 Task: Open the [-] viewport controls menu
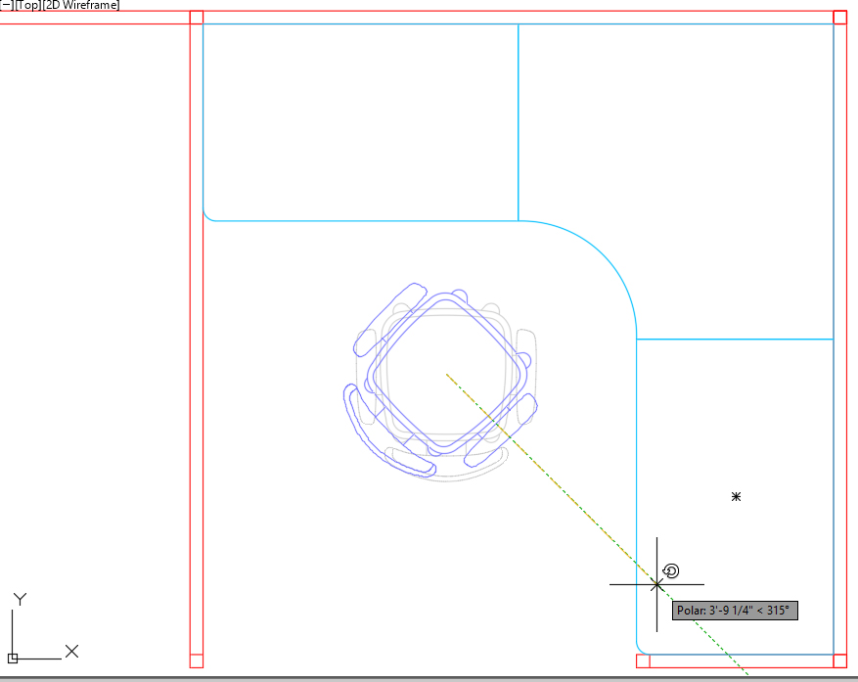coord(6,5)
